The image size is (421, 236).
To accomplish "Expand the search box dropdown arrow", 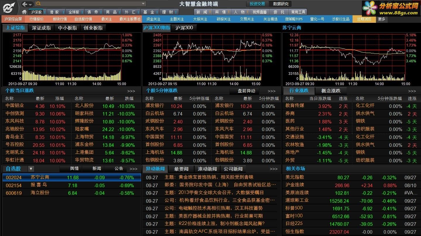I will [143, 4].
